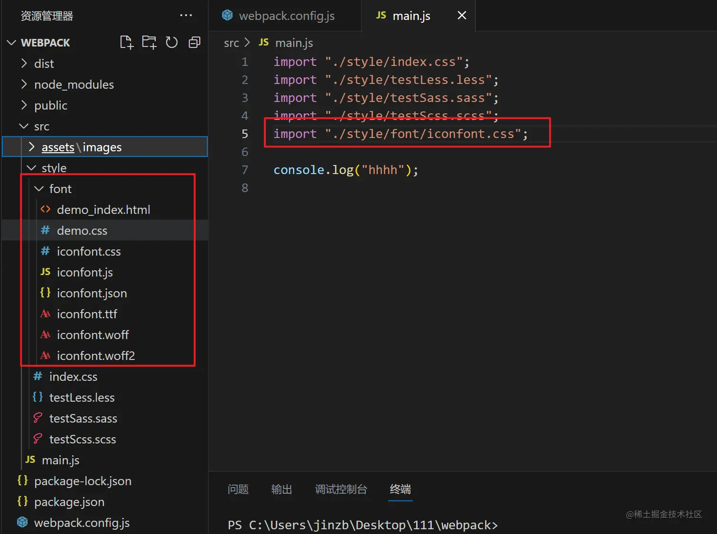Click the src breadcrumb segment
The image size is (717, 534).
(x=232, y=43)
